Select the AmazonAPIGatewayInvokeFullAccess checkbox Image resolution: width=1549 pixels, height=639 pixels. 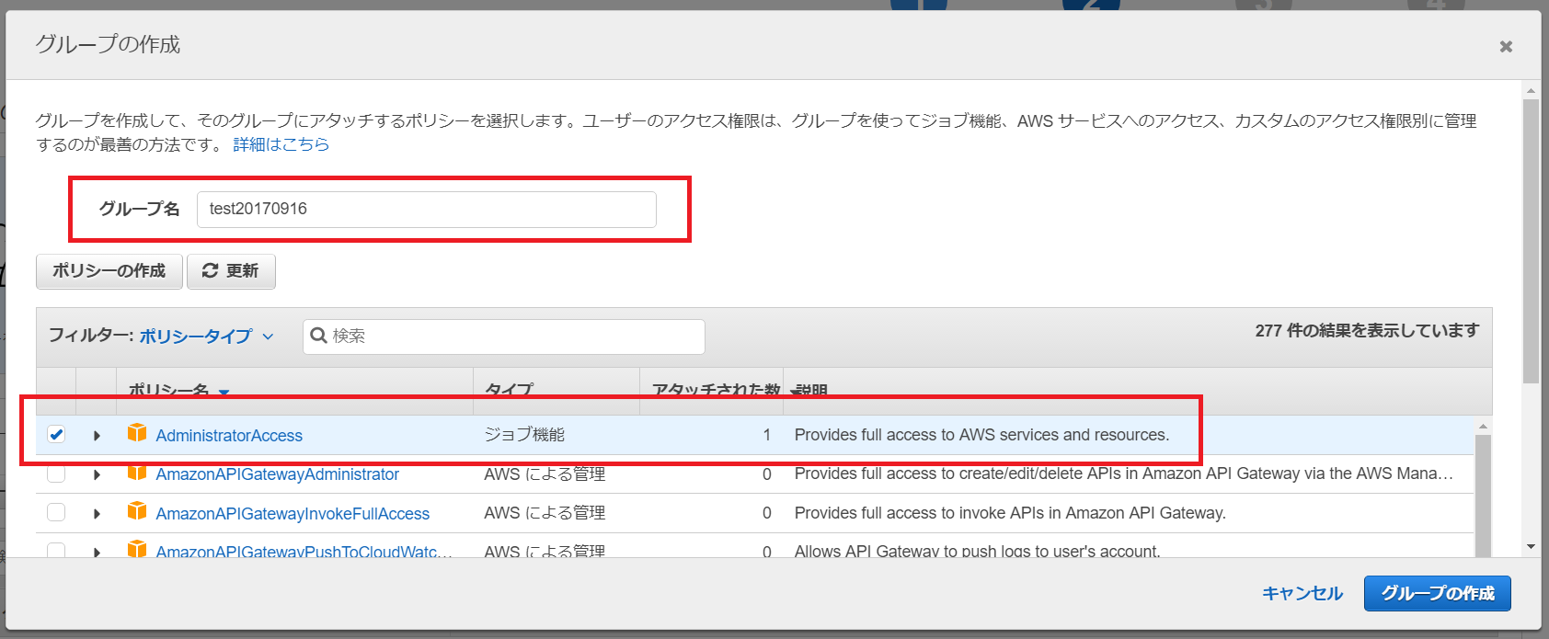point(56,512)
